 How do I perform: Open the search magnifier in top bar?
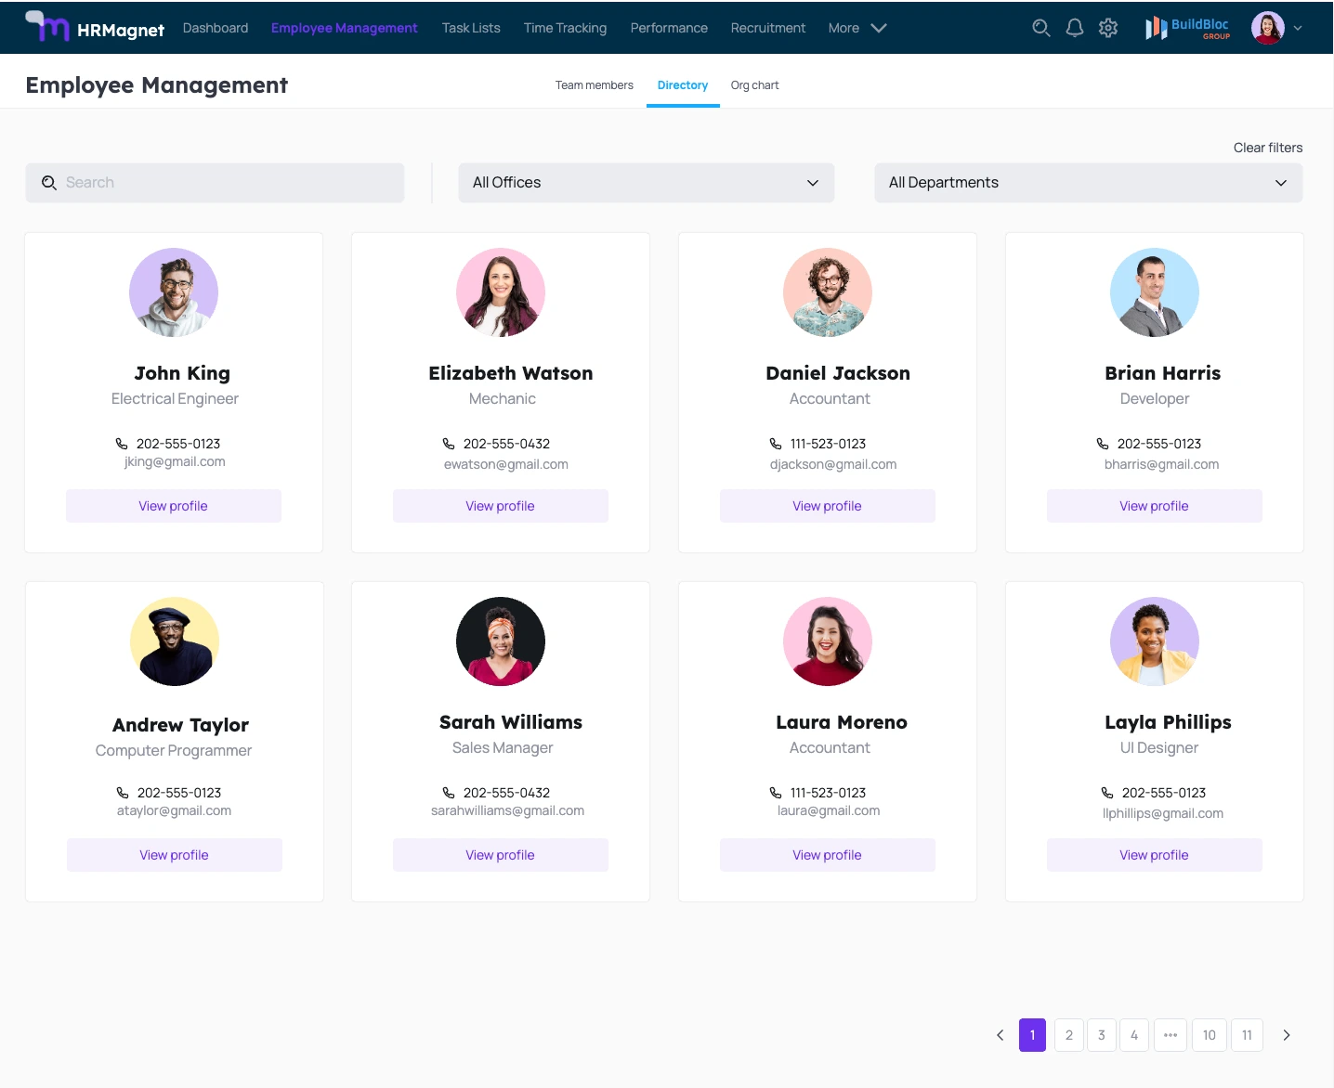pos(1041,28)
